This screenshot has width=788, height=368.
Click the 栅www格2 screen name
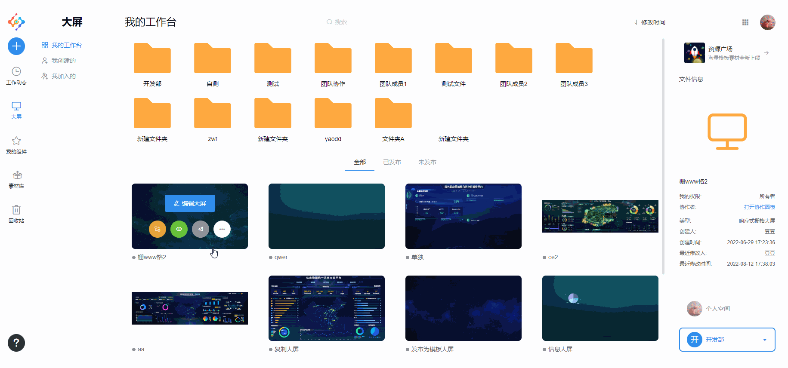point(152,257)
